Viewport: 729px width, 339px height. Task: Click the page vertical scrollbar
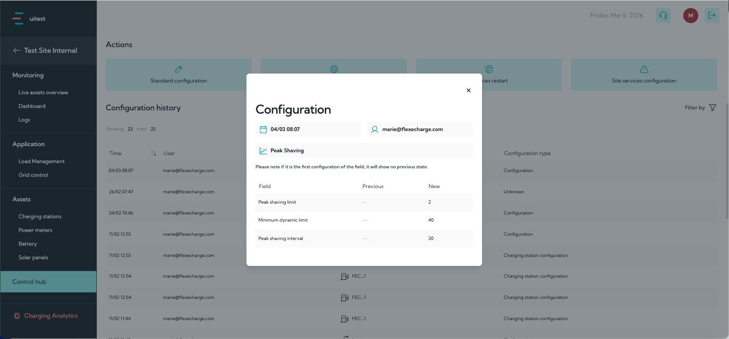727,160
